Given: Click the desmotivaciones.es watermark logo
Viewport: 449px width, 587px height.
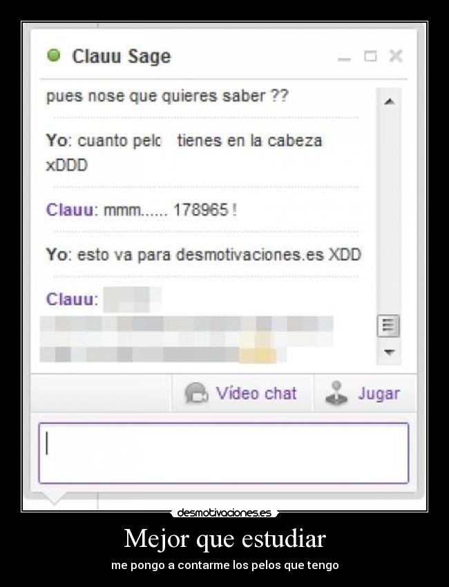Looking at the screenshot, I should click(x=224, y=512).
